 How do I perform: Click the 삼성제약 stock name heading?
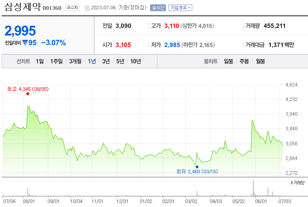[x=23, y=7]
